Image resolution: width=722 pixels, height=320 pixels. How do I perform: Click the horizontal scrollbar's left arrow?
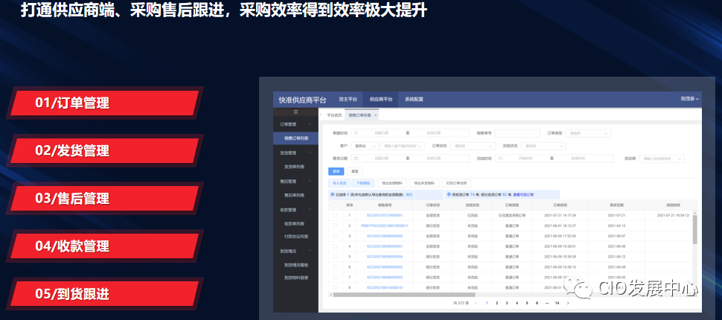click(x=330, y=295)
